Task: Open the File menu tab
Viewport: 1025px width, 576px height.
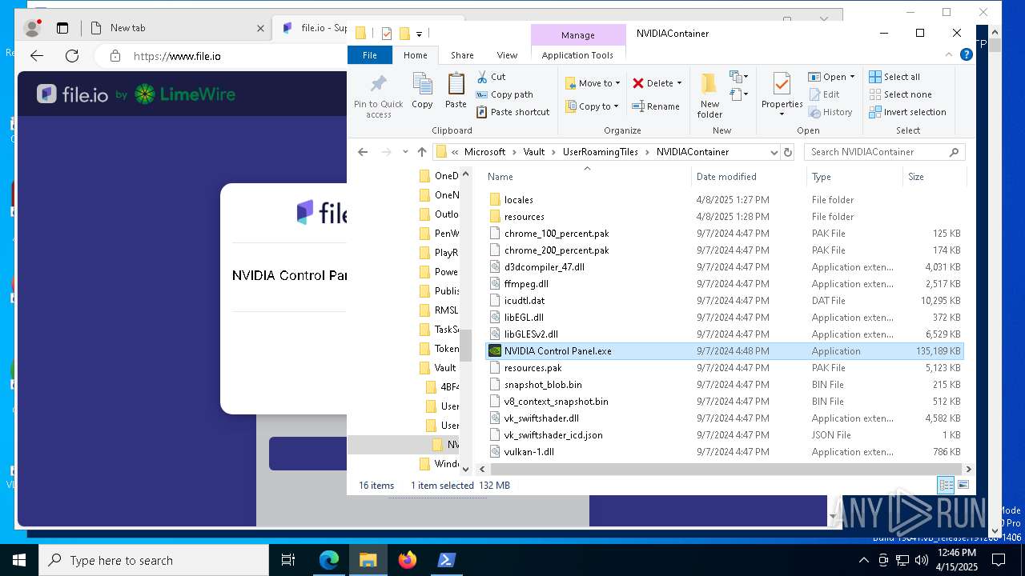Action: pyautogui.click(x=370, y=55)
